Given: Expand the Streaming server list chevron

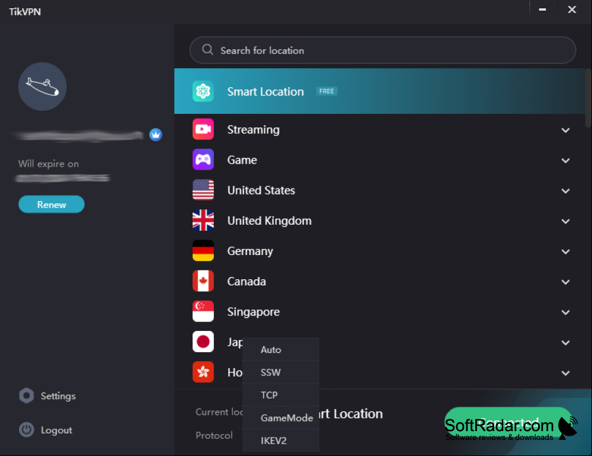Looking at the screenshot, I should (565, 130).
